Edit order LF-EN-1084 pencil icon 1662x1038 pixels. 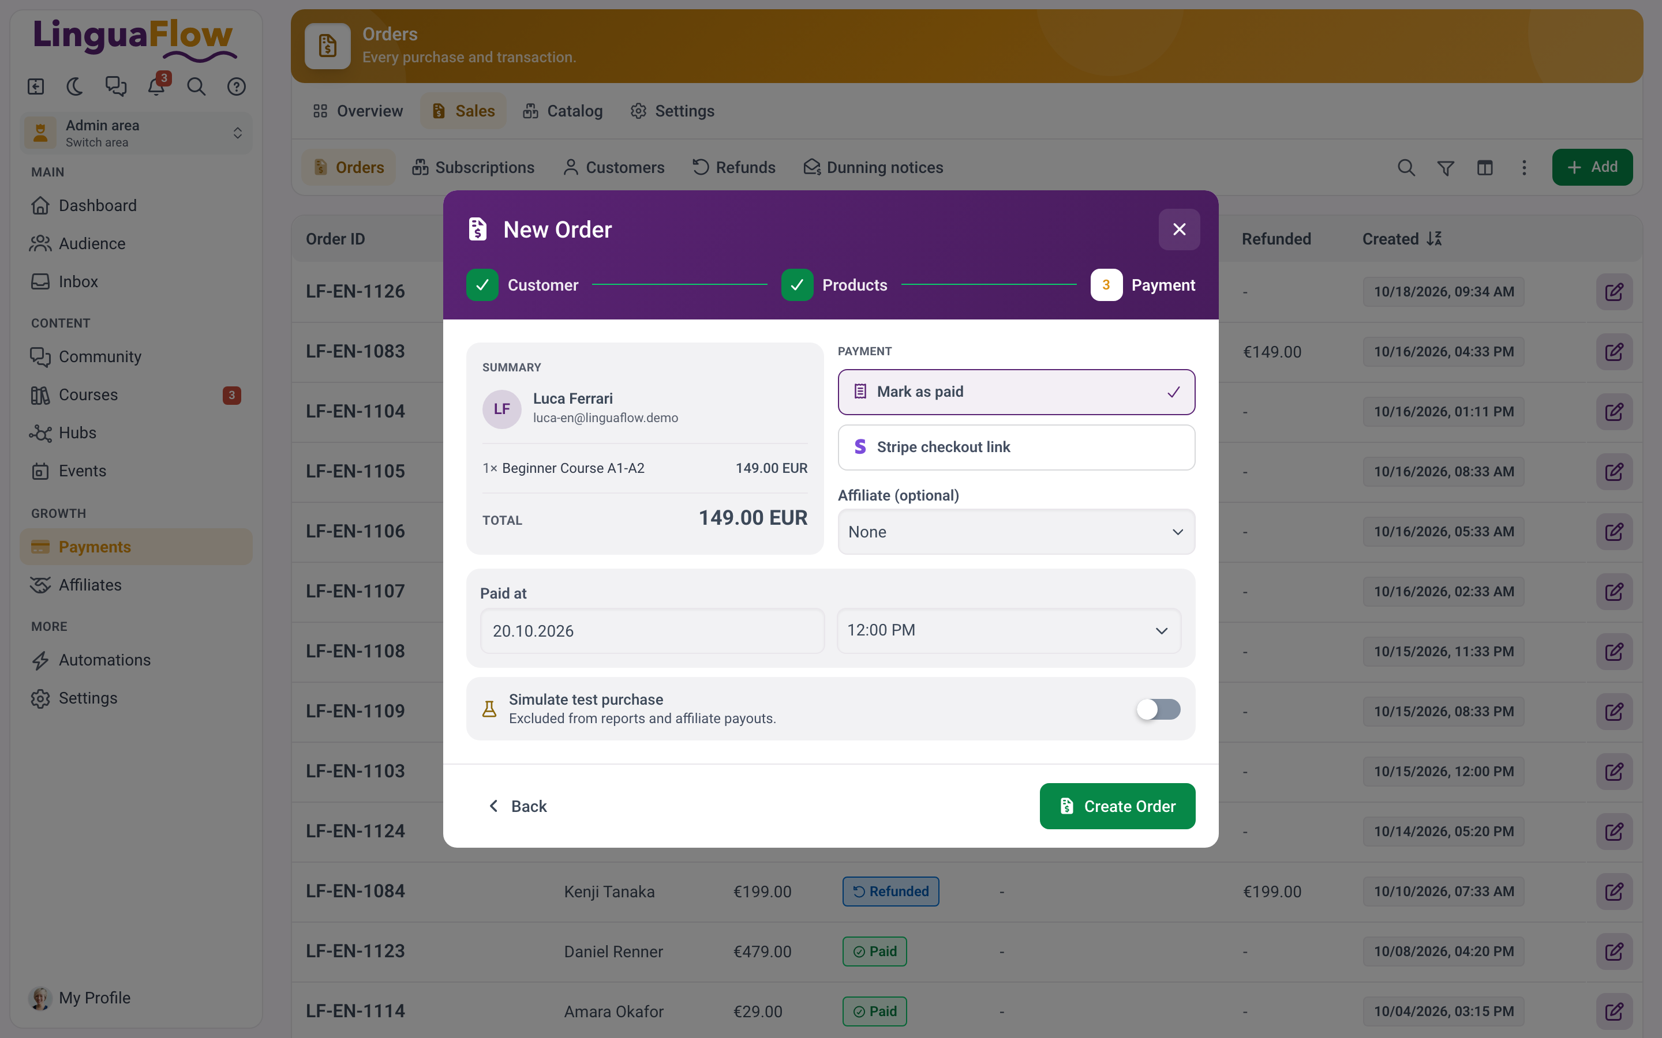(x=1614, y=892)
